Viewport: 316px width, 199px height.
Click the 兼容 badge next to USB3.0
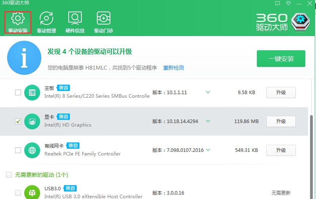(x=70, y=188)
